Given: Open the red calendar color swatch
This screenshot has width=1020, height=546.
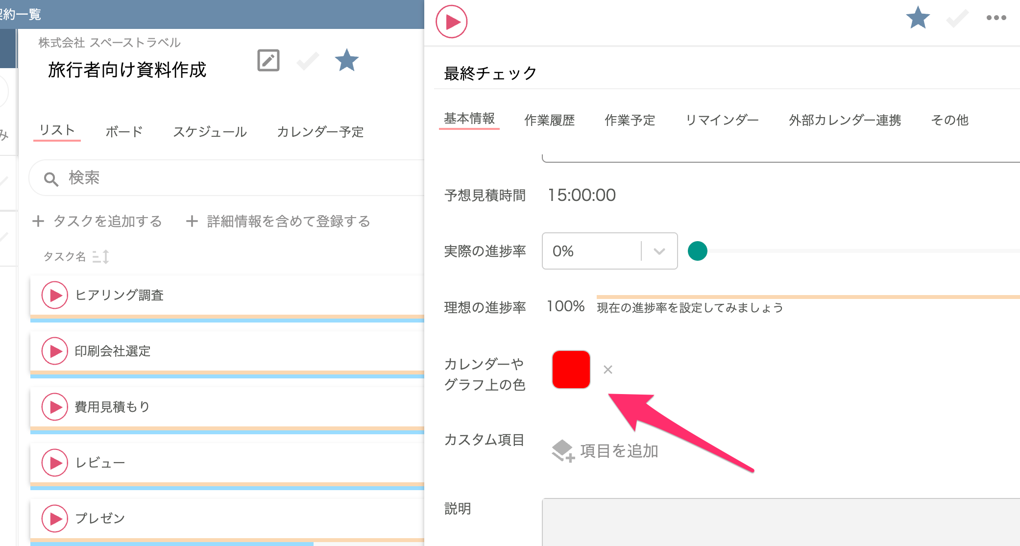Looking at the screenshot, I should coord(571,370).
